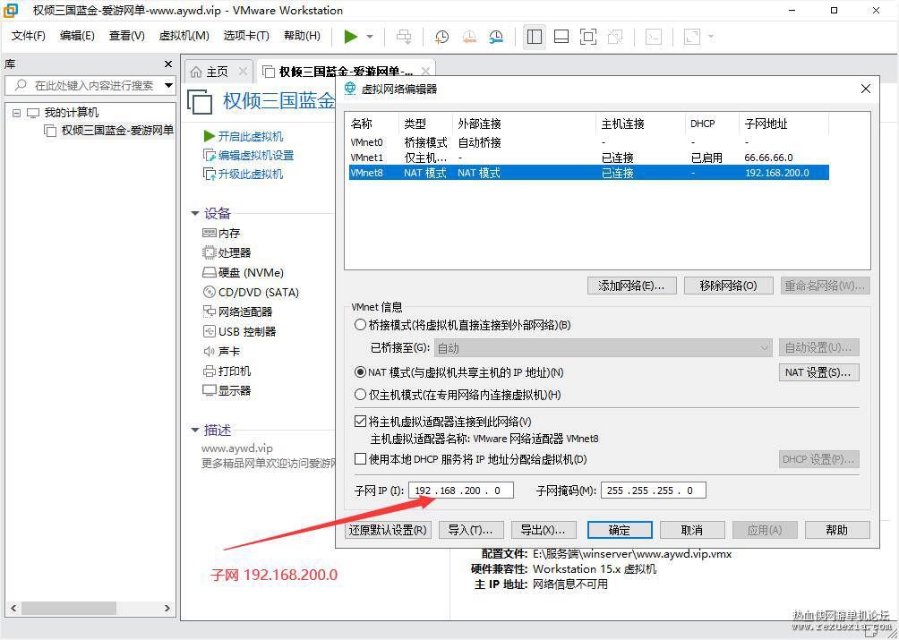Image resolution: width=899 pixels, height=640 pixels.
Task: Open the 文件(F) menu
Action: click(x=28, y=36)
